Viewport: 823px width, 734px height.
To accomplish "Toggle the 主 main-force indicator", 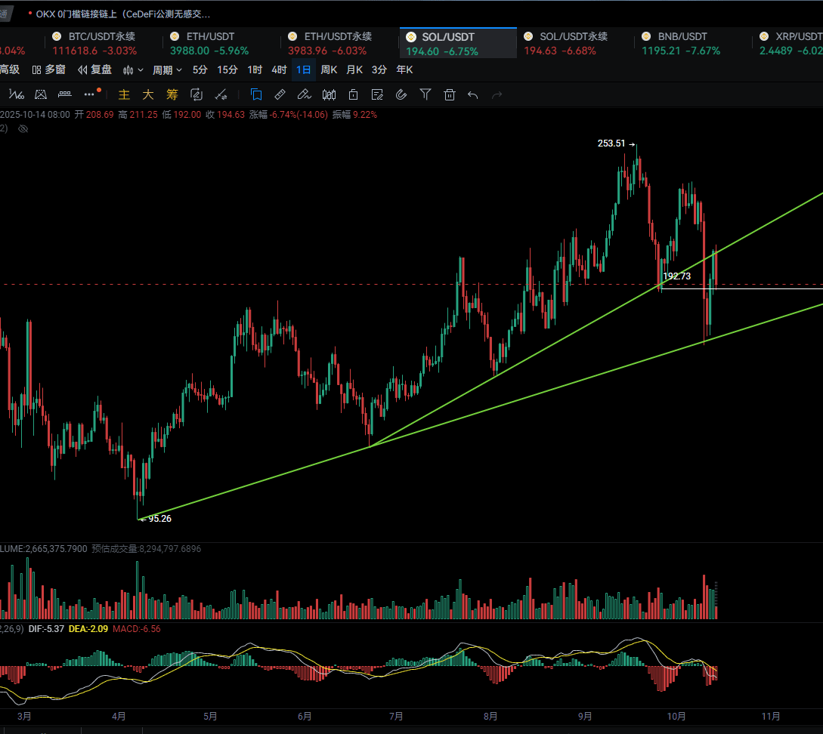I will (x=124, y=94).
